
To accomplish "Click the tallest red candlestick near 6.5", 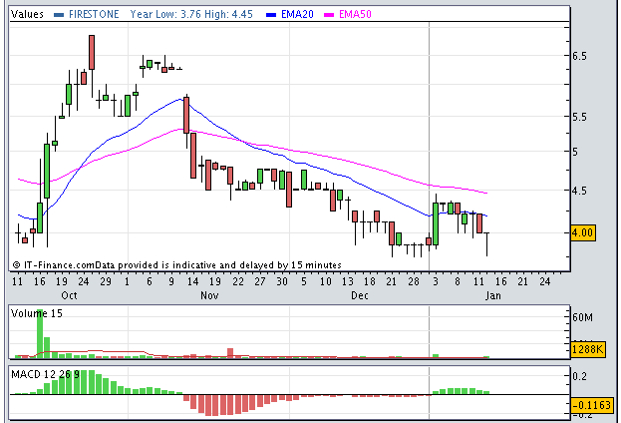I will (x=91, y=53).
